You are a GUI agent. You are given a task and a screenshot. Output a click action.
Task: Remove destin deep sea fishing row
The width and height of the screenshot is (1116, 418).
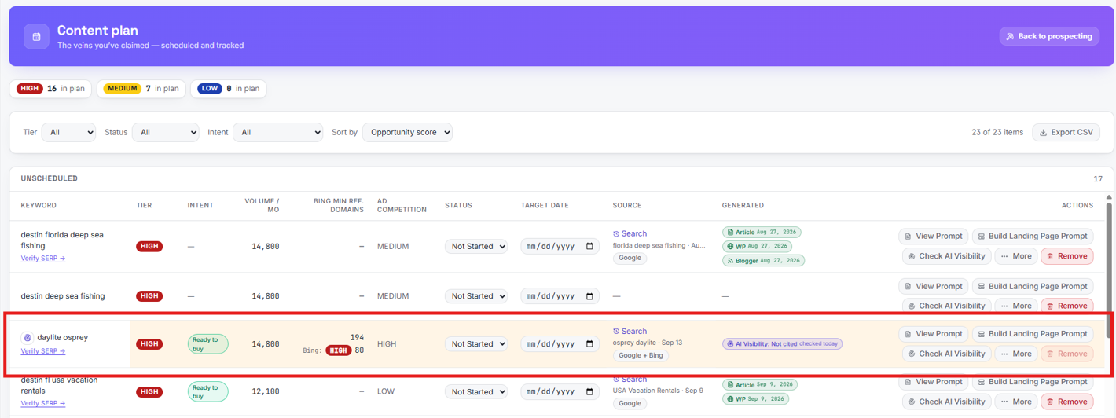click(1067, 306)
